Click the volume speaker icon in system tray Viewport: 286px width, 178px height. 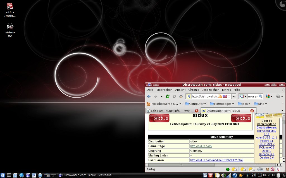(223, 175)
